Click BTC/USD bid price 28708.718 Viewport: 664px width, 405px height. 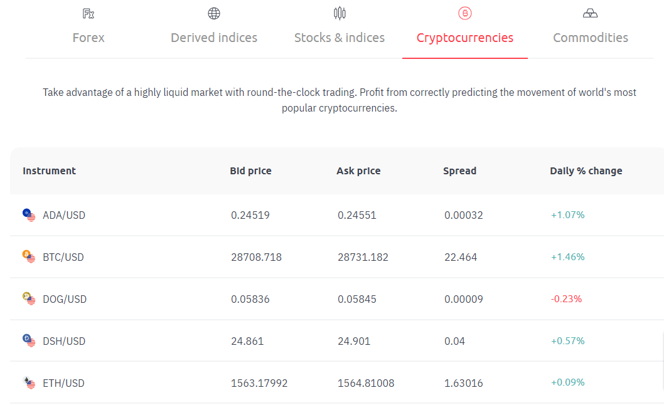tap(256, 257)
